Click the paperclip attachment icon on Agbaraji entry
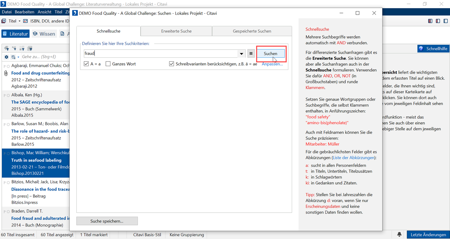Viewport: 450px width, 239px height. click(x=6, y=73)
